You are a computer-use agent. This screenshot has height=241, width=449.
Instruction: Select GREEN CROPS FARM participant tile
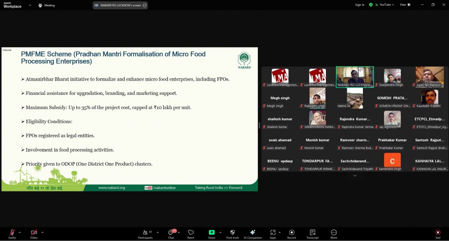[x=317, y=119]
